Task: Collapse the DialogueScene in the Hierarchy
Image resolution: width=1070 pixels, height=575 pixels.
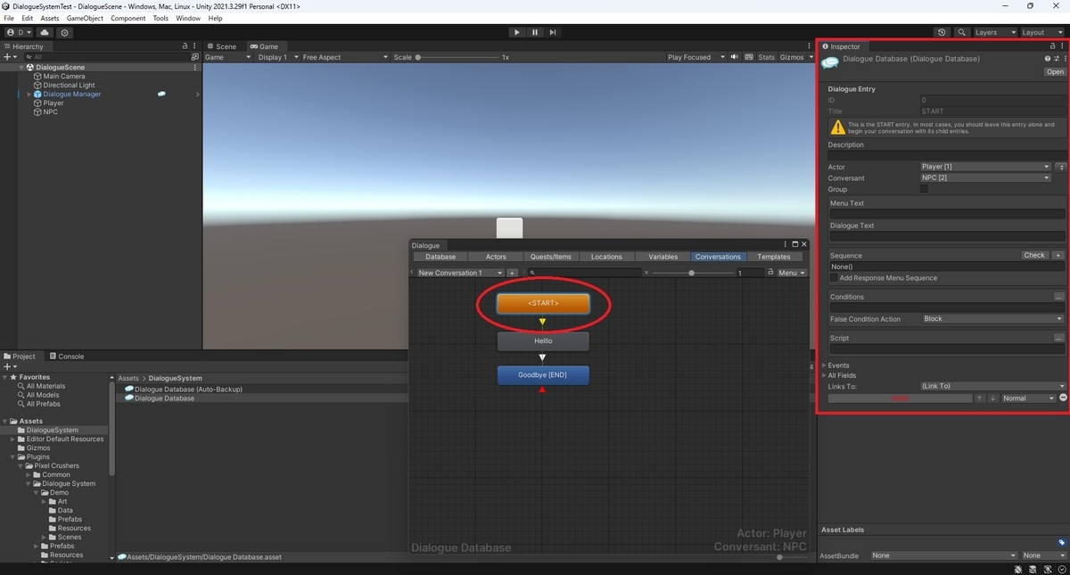Action: (22, 67)
